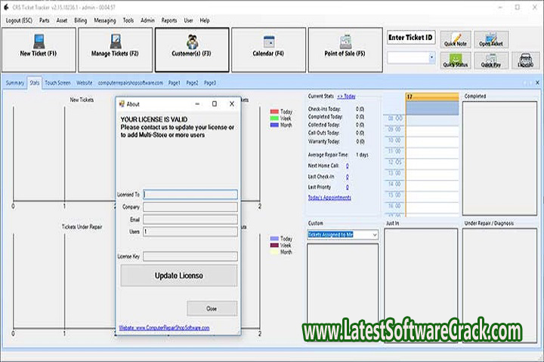Click inside the Completed list box

499,158
